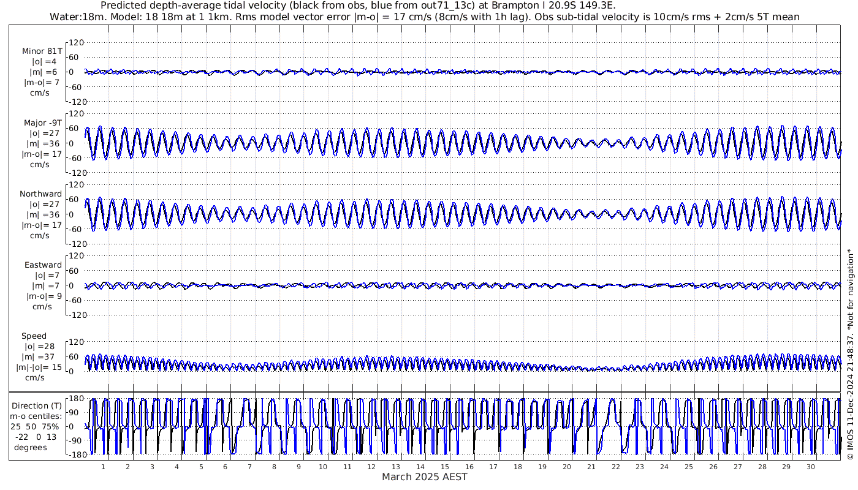
Task: Click day '10' on the date axis
Action: coord(323,467)
